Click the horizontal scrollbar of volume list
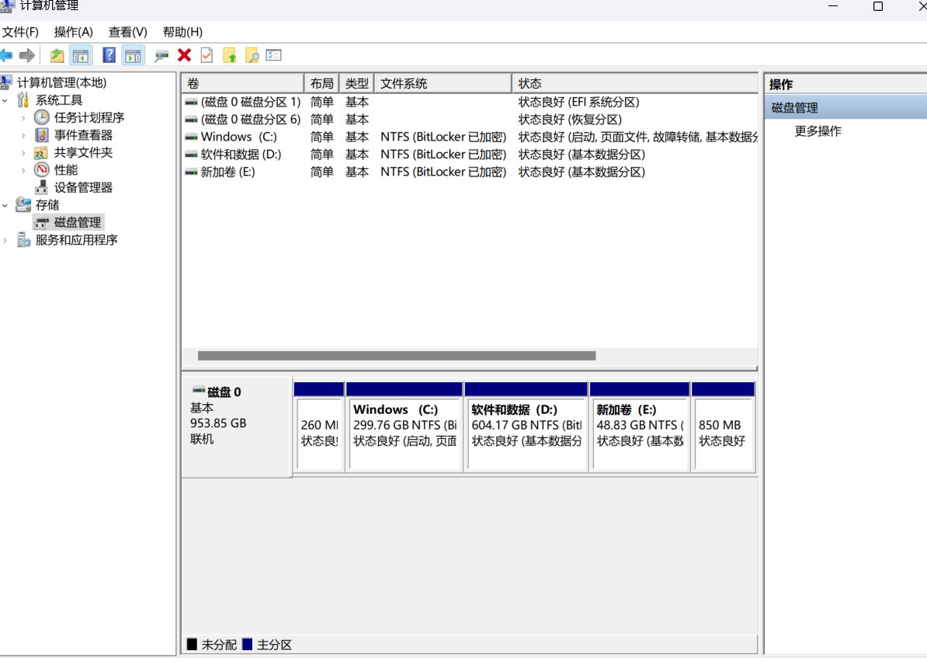 click(x=397, y=356)
